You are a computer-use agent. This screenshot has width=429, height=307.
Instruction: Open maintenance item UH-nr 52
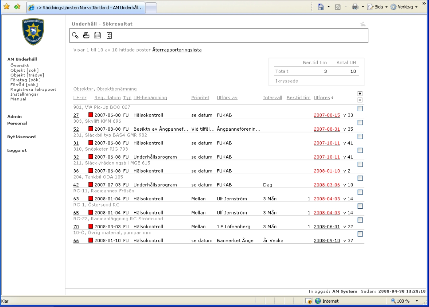pos(76,129)
